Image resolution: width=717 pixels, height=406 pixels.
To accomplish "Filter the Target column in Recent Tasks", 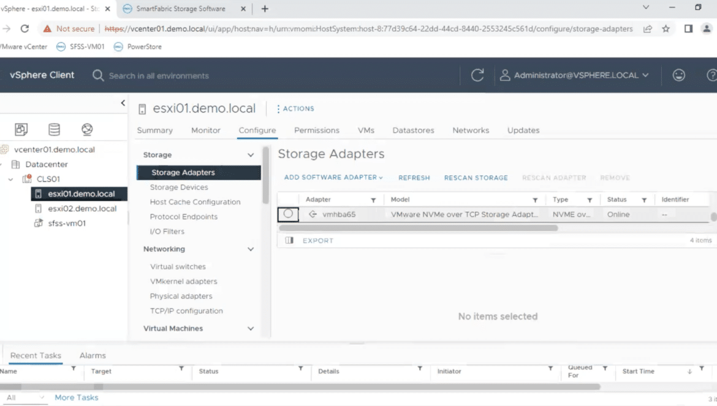I will 181,369.
